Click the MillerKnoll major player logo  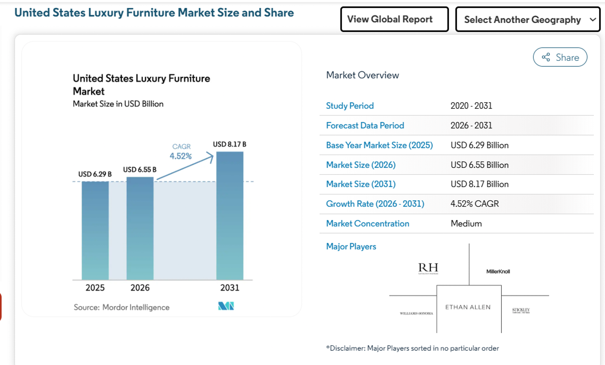coord(498,271)
